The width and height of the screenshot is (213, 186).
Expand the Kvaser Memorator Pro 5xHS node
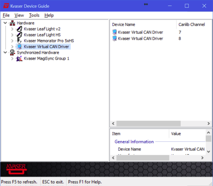pyautogui.click(x=12, y=41)
